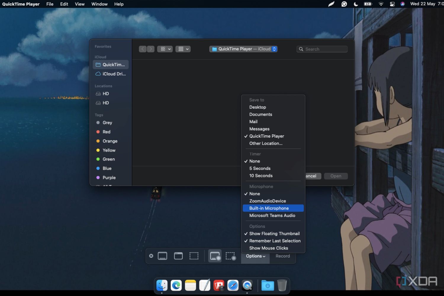Select Record Entire Screen icon
This screenshot has height=296, width=444.
click(x=215, y=256)
